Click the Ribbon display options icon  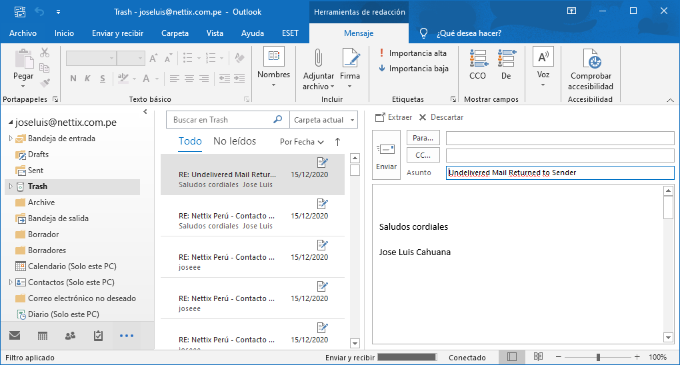click(571, 11)
